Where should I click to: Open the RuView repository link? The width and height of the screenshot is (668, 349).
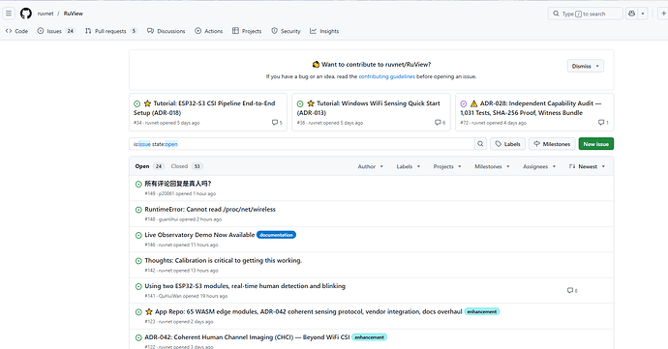coord(74,14)
